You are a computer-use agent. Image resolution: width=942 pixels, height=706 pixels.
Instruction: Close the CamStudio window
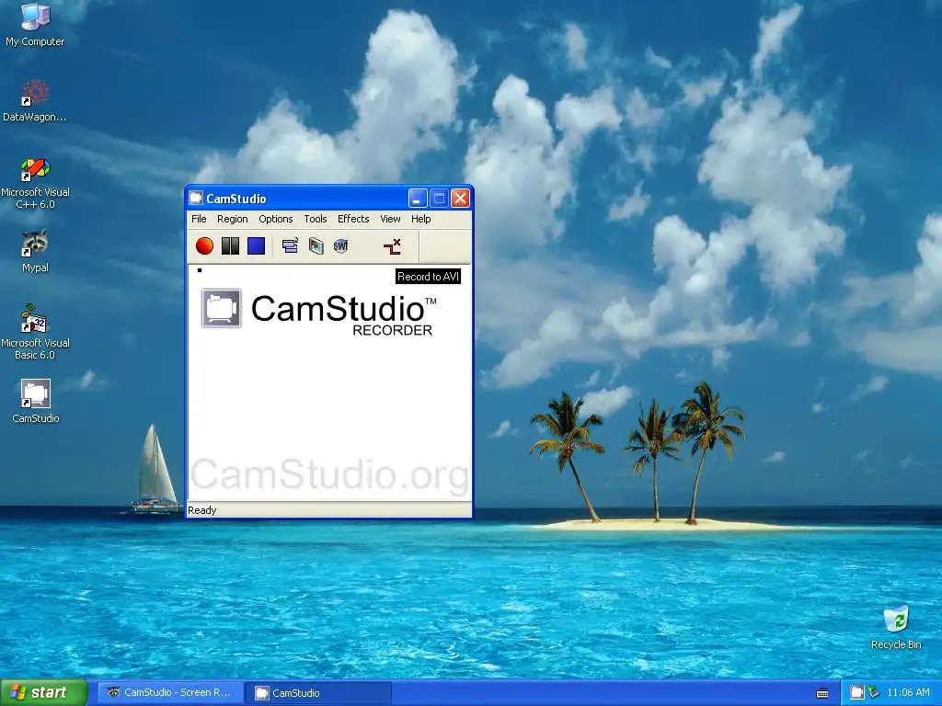(x=460, y=199)
